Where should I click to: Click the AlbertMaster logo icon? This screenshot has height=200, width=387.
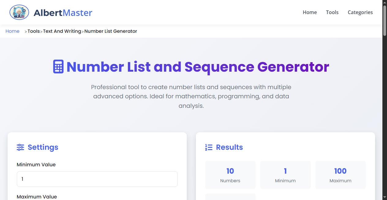tap(19, 12)
